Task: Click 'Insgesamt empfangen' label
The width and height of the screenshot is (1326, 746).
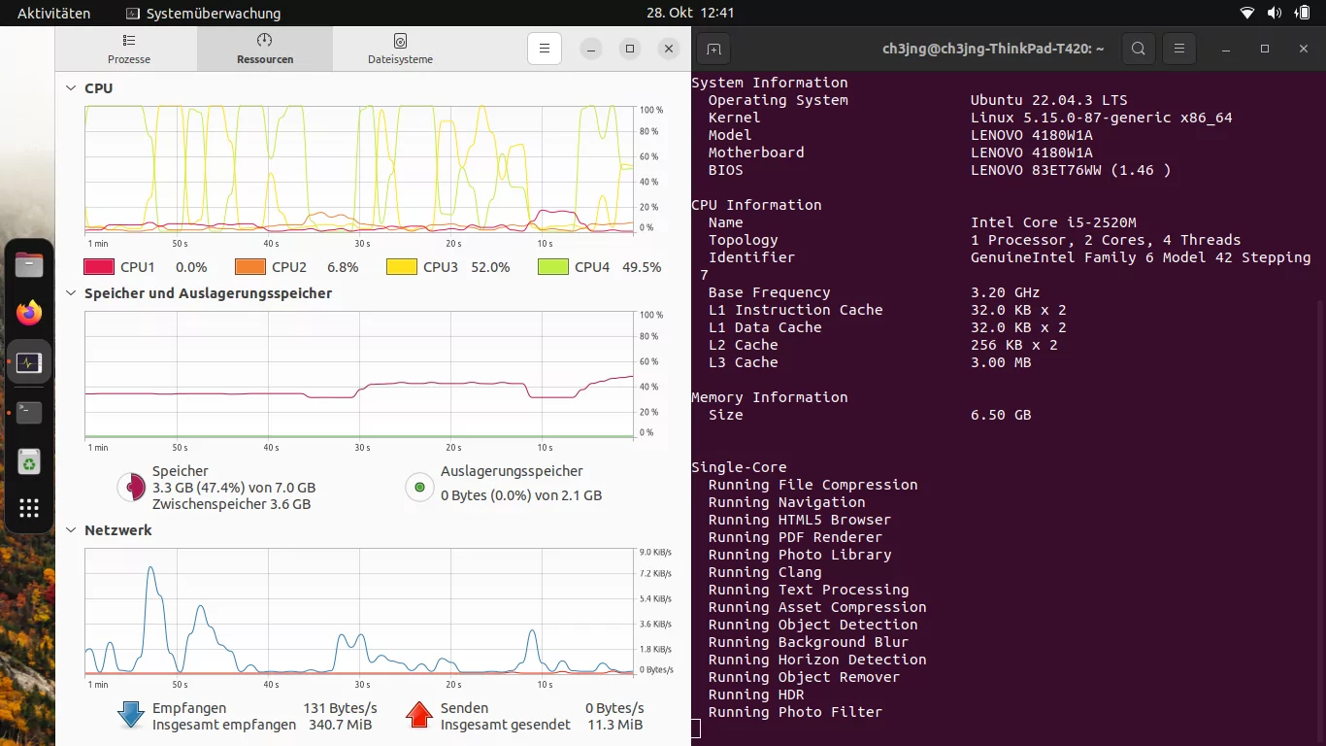Action: point(224,725)
